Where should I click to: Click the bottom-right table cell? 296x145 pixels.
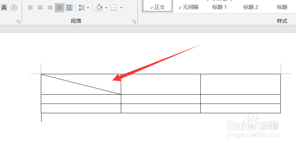(241, 108)
